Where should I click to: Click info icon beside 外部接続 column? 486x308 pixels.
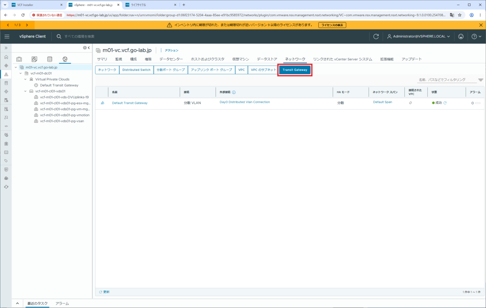point(234,92)
